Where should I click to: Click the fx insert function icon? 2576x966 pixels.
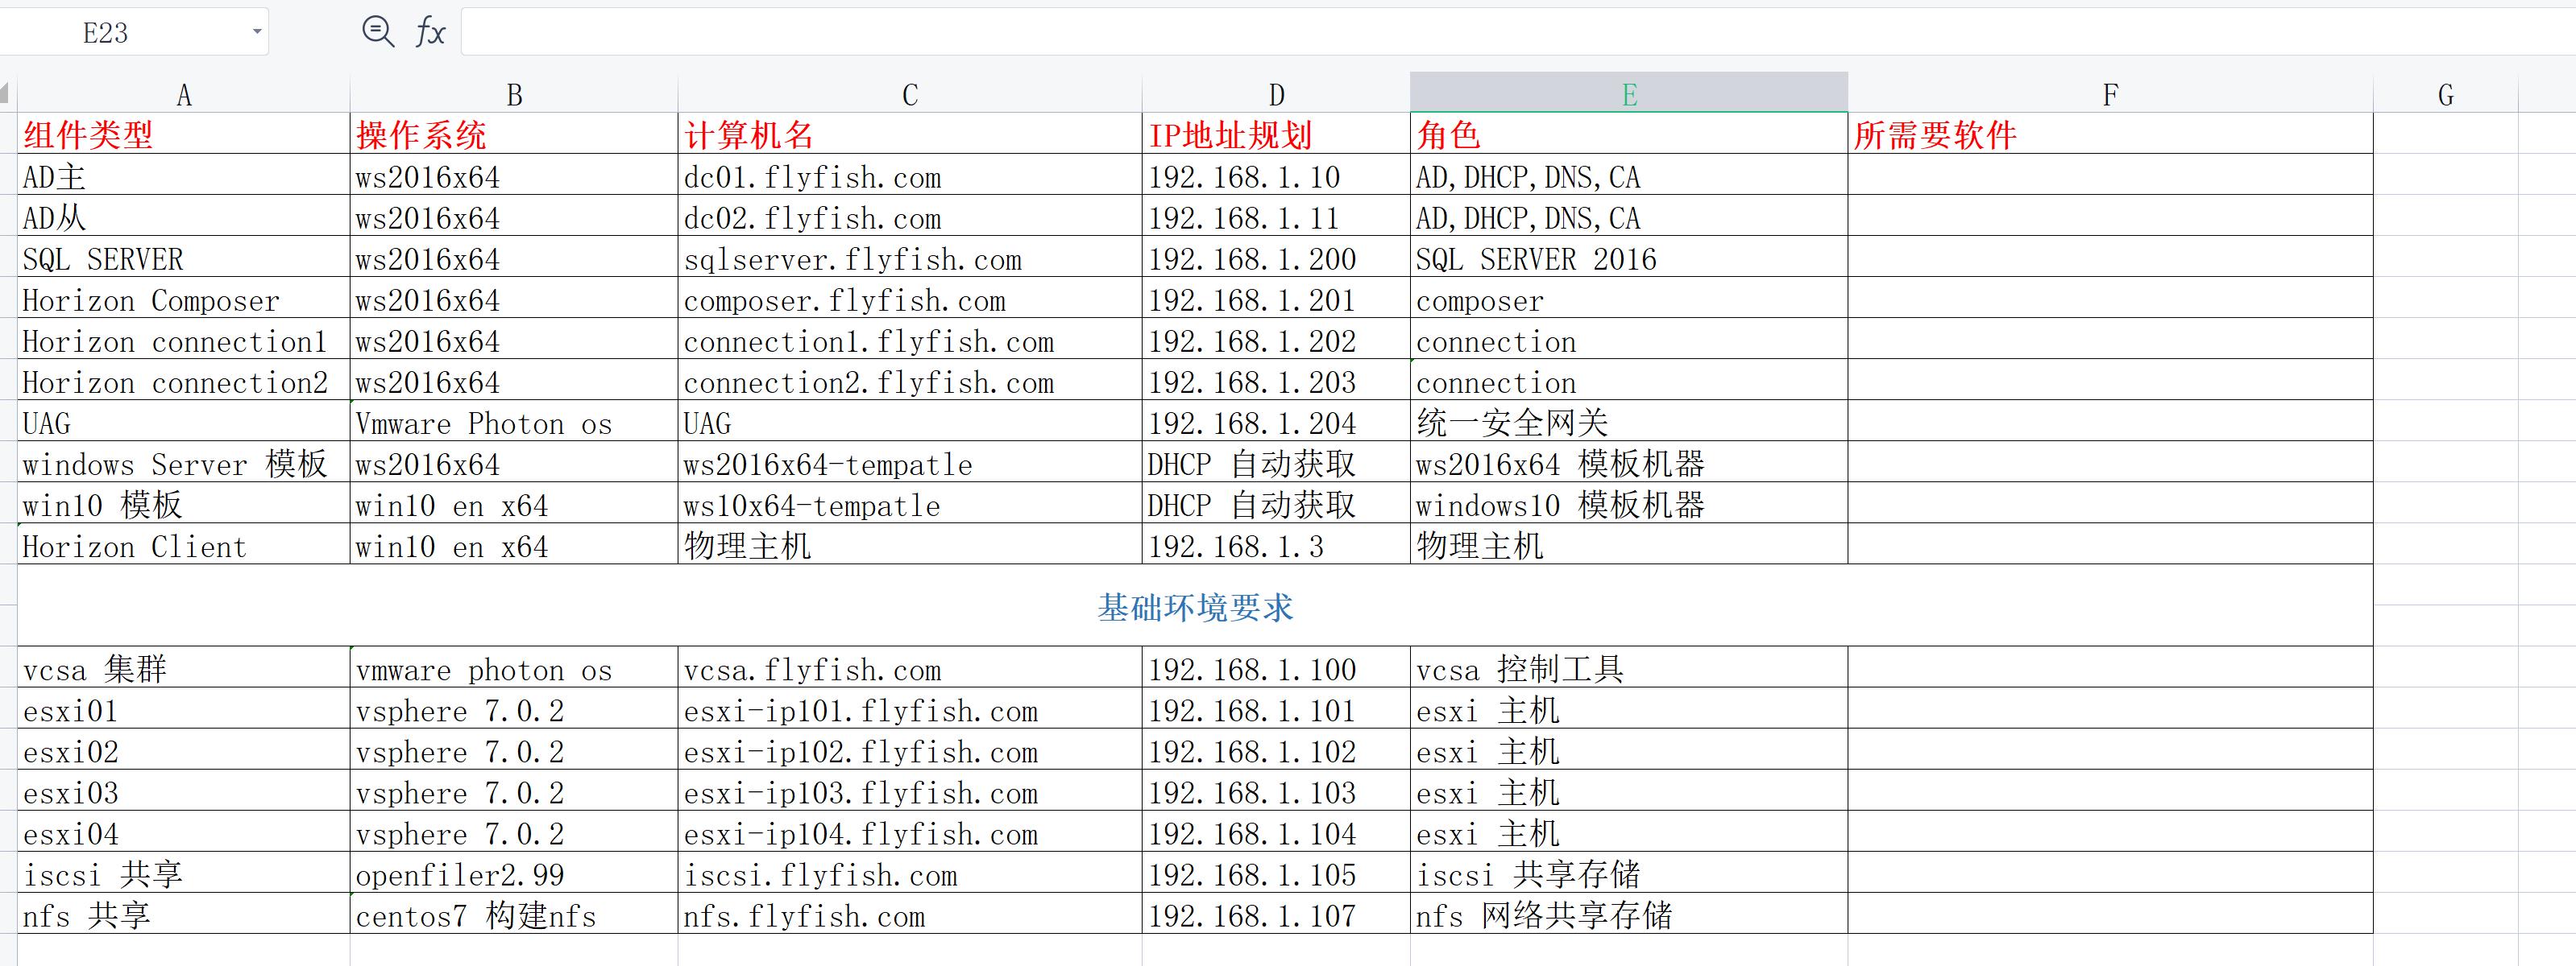430,32
